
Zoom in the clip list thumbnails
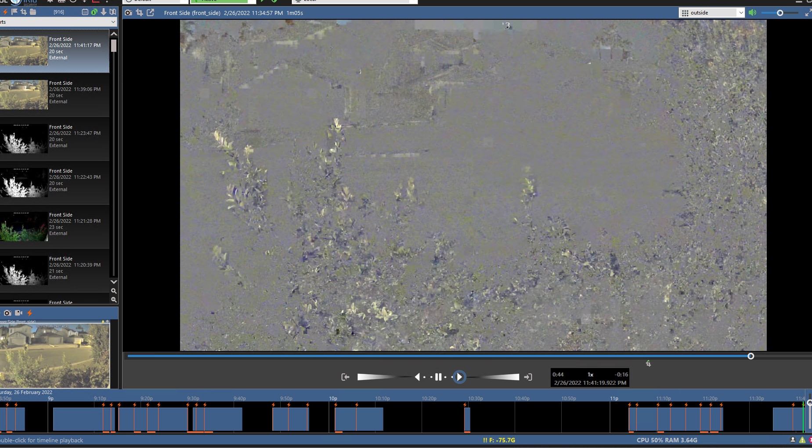point(114,291)
